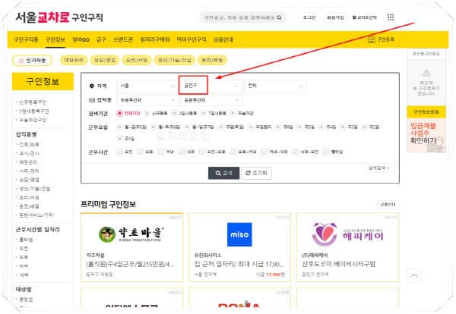Open the 교차로선택 region selector
Screen dimensions: 456x314
(x=364, y=17)
